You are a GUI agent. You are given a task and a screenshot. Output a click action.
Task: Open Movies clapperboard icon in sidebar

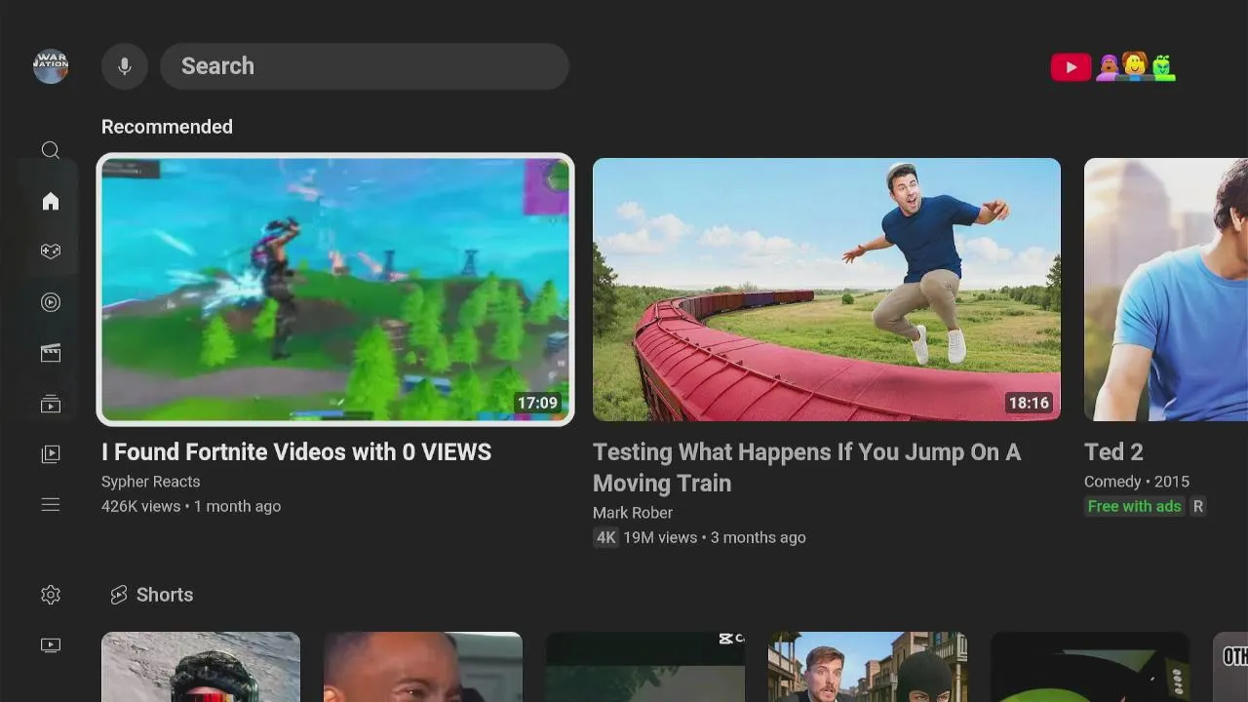pos(51,353)
